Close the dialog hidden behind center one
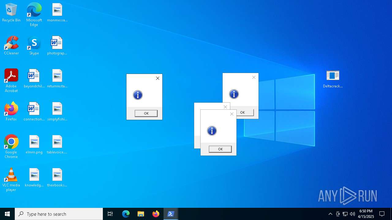The image size is (392, 220). 225,107
